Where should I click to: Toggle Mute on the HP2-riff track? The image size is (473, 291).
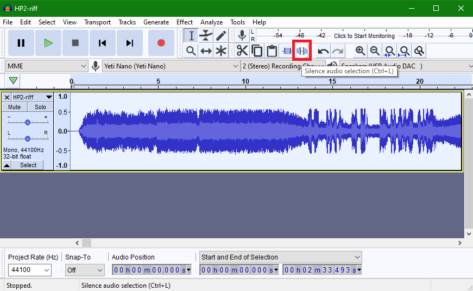coord(14,107)
